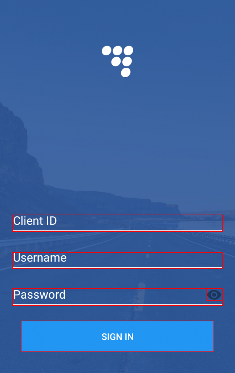
Task: Click the "Username" placeholder text
Action: pyautogui.click(x=40, y=258)
